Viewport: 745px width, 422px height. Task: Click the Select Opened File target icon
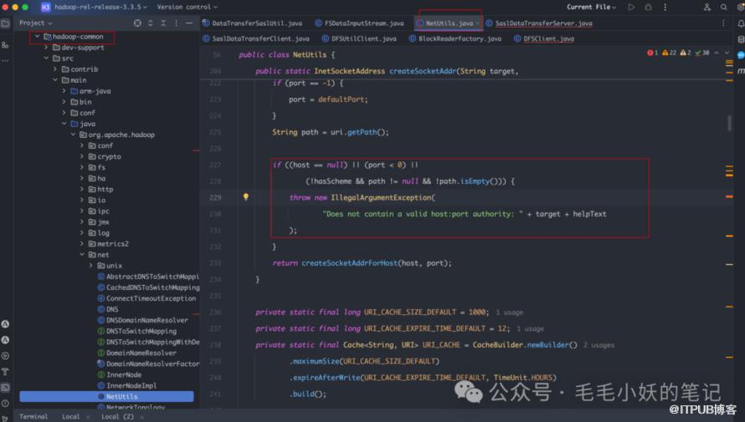pyautogui.click(x=137, y=23)
